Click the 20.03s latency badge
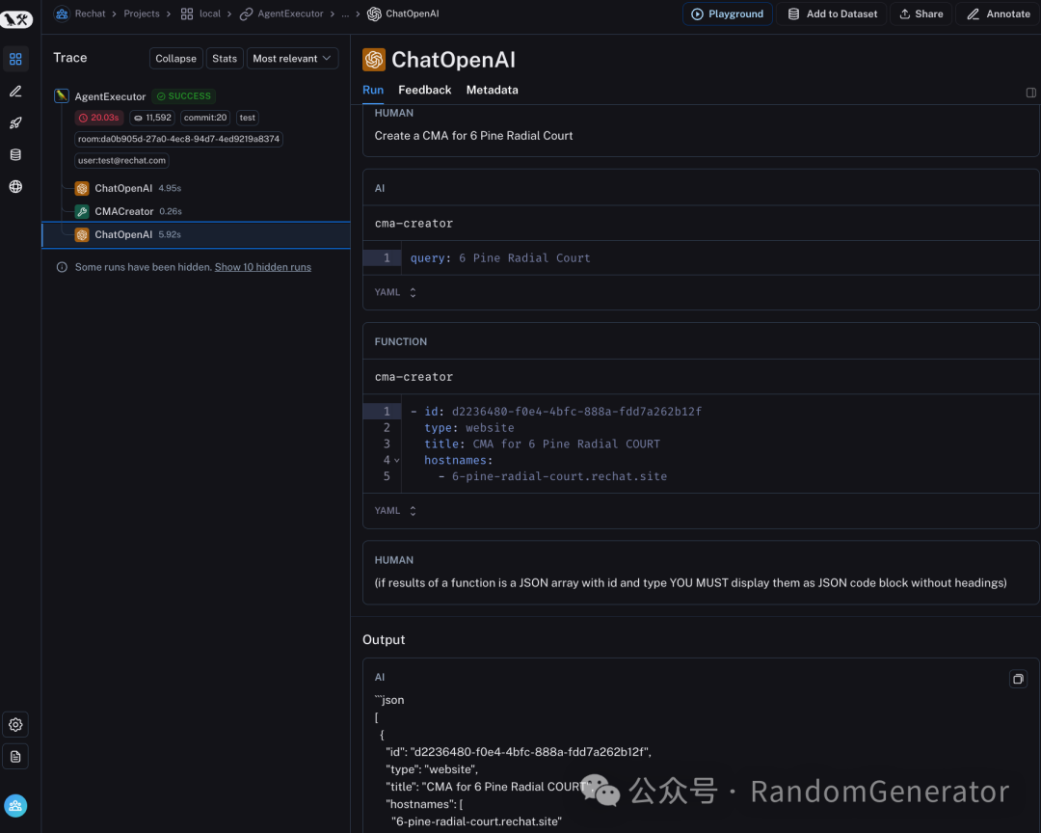Viewport: 1041px width, 833px height. coord(99,118)
